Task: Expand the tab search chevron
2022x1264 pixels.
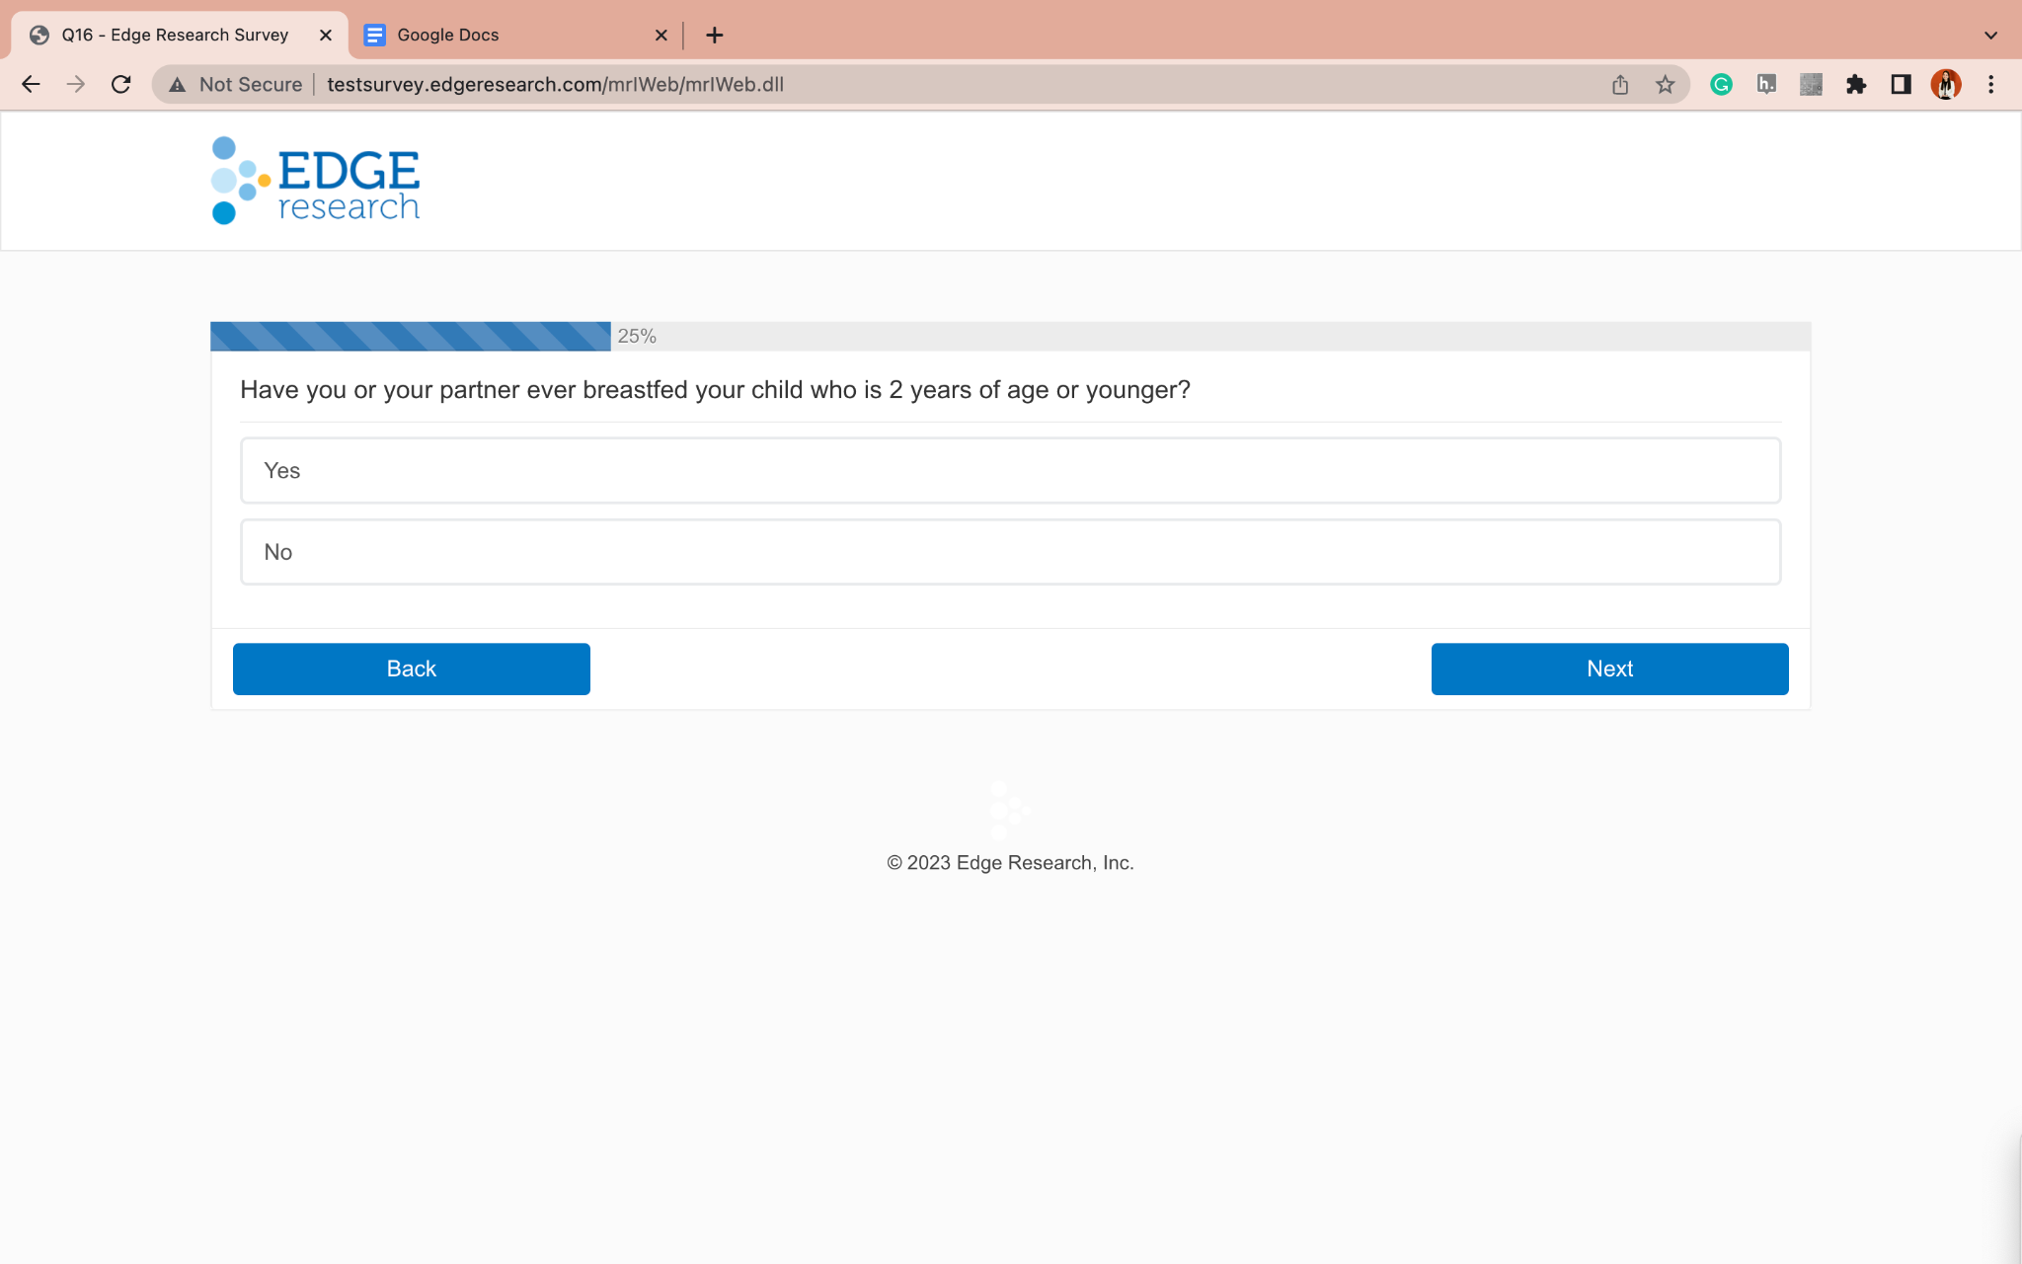Action: (1990, 36)
